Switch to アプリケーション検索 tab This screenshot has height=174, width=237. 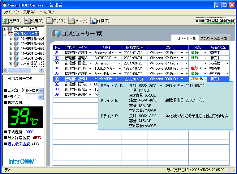pyautogui.click(x=214, y=39)
